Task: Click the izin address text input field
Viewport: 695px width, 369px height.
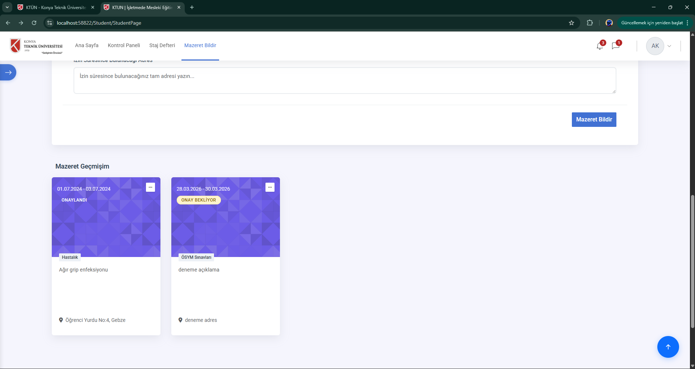Action: 344,80
